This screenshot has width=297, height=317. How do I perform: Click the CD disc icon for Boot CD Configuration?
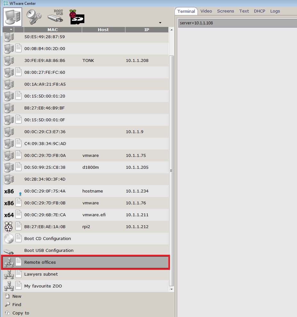coord(9,239)
